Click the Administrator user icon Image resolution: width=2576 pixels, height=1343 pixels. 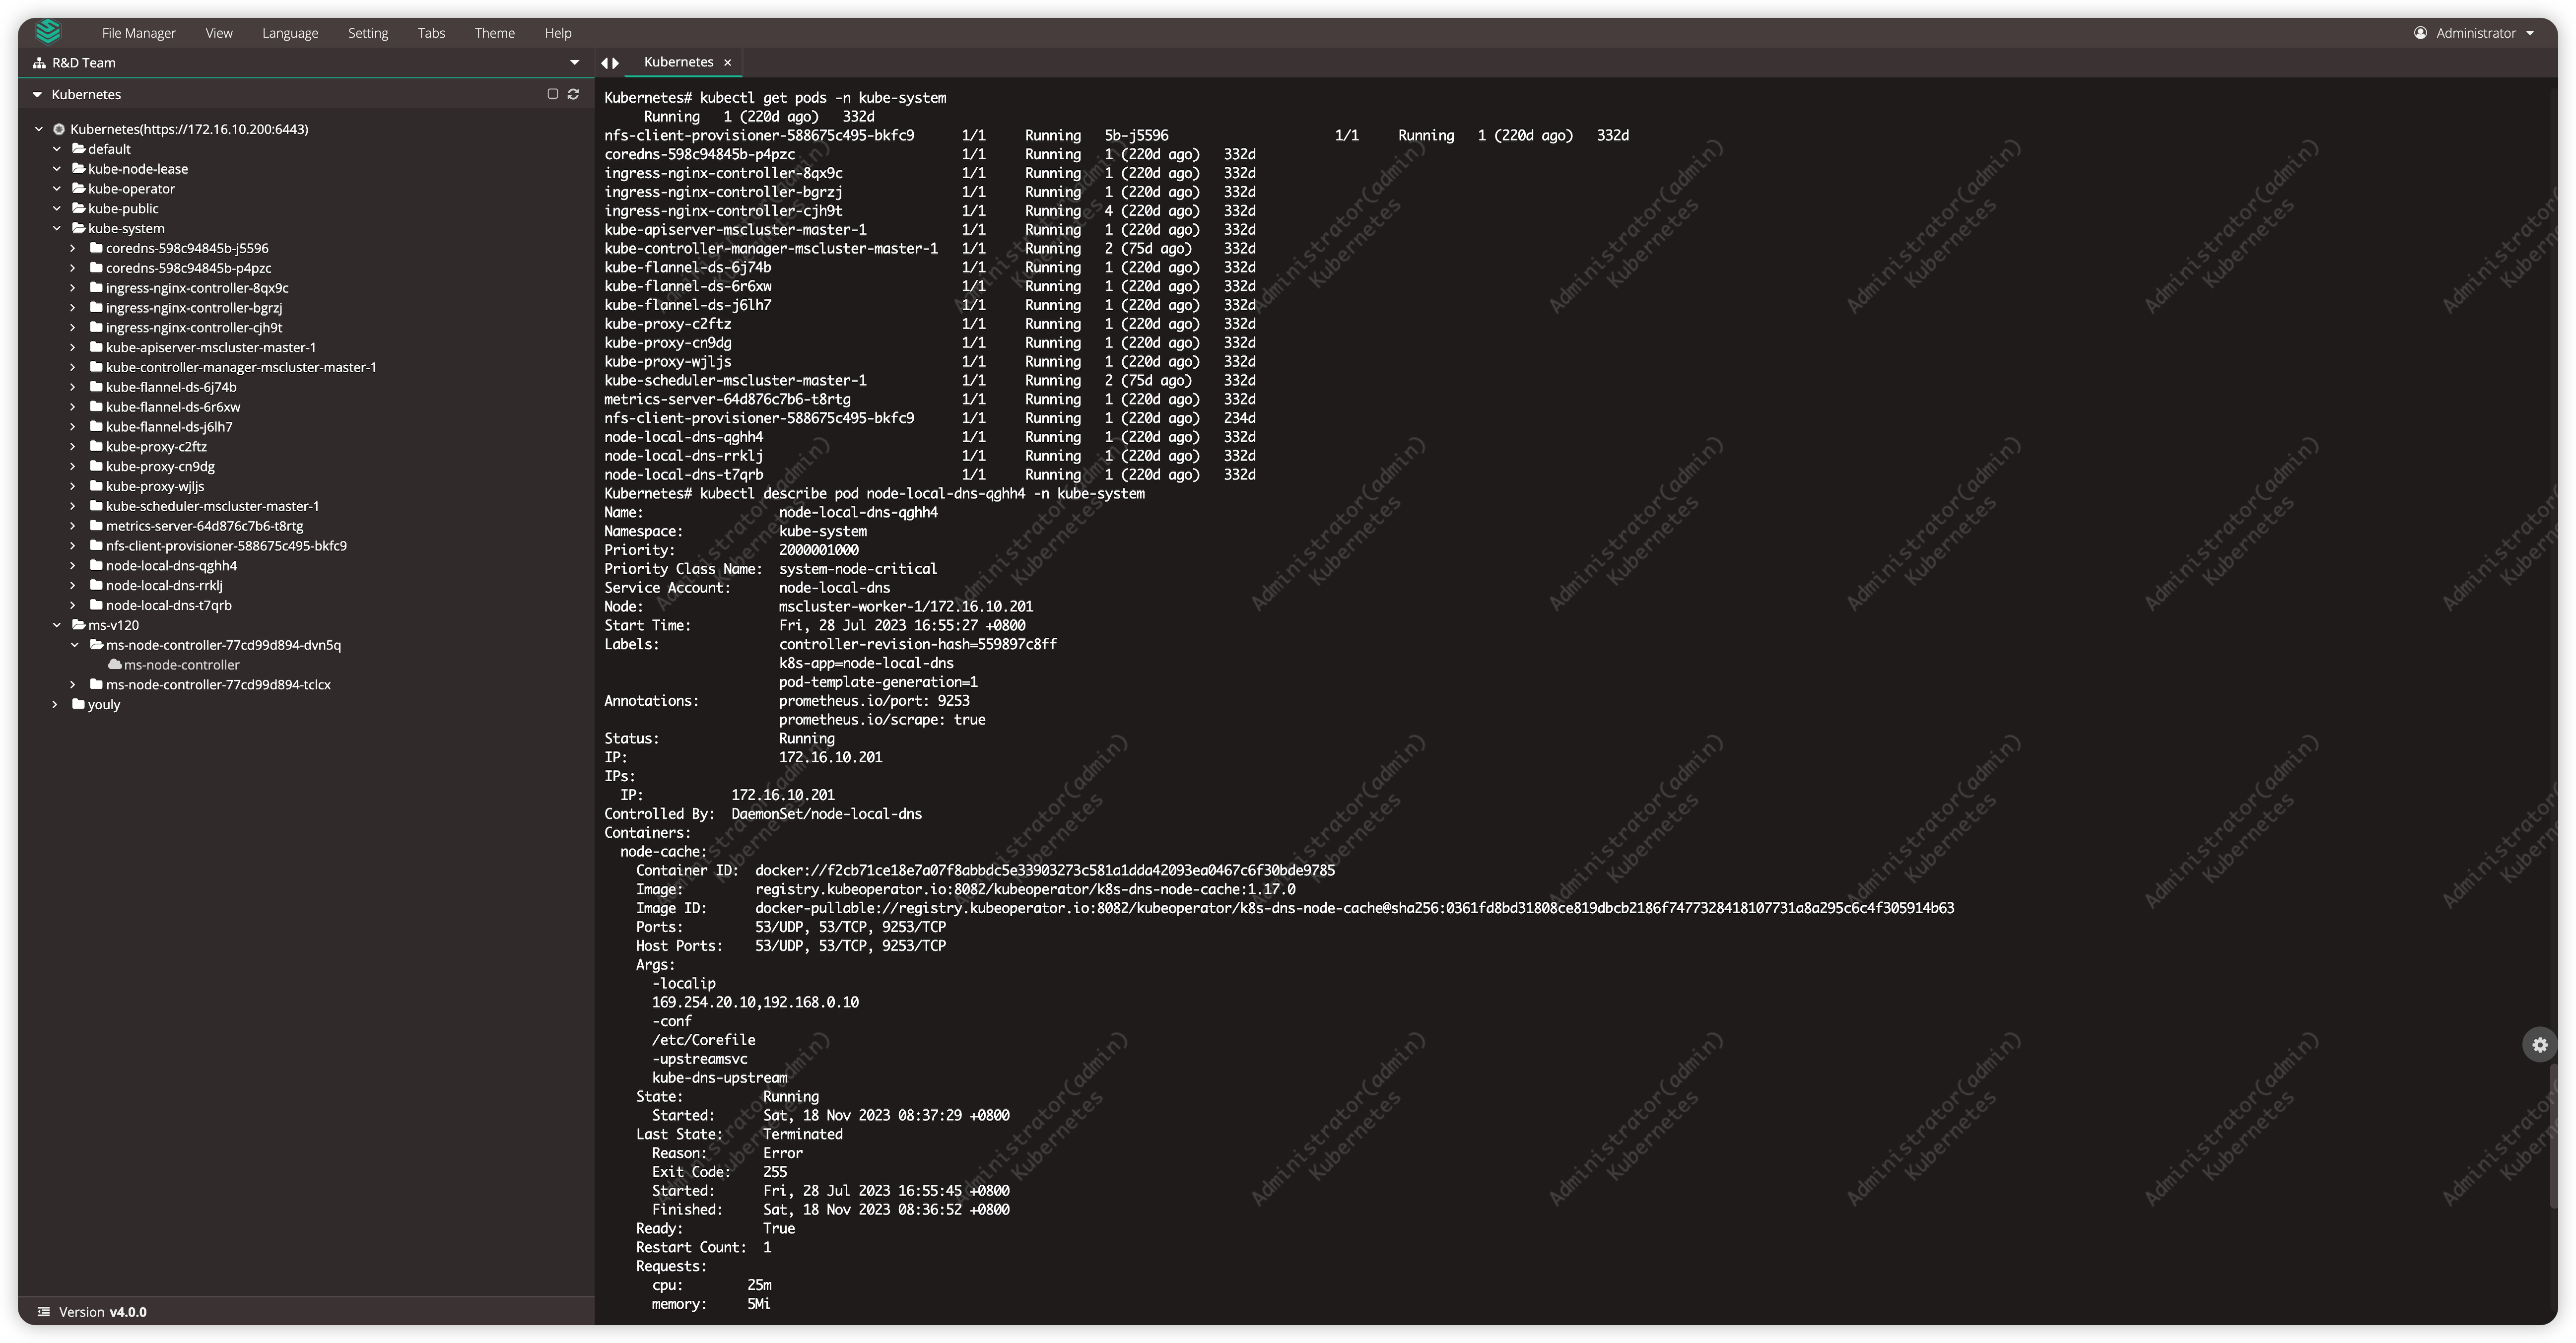(2420, 32)
